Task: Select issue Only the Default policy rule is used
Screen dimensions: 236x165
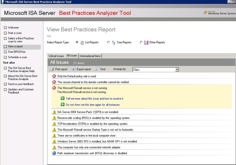Action: (x=77, y=76)
